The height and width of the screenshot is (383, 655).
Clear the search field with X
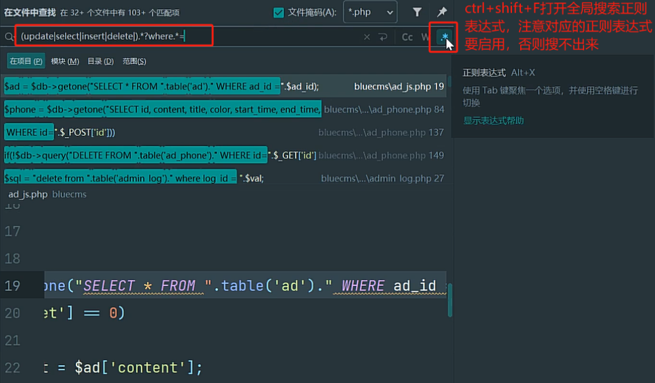tap(367, 37)
